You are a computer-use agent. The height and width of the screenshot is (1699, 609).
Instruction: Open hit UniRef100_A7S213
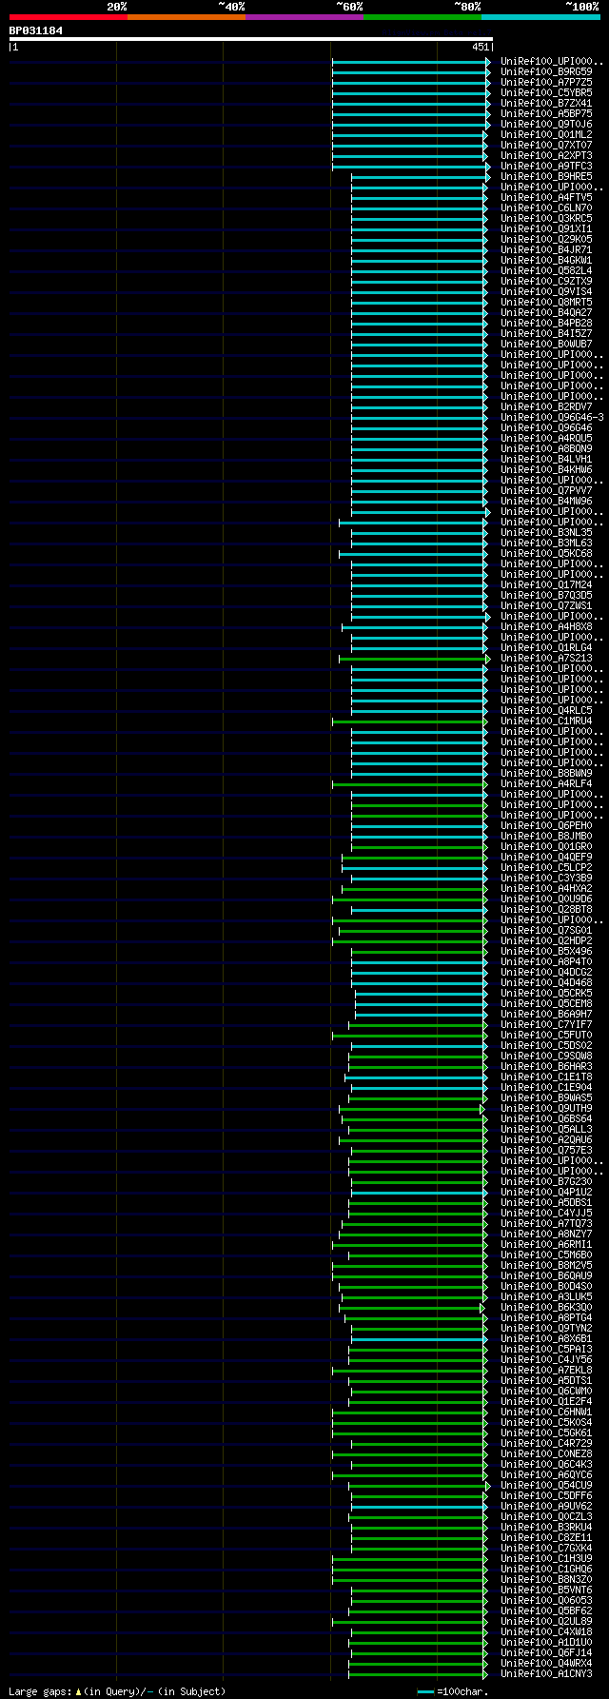click(546, 658)
